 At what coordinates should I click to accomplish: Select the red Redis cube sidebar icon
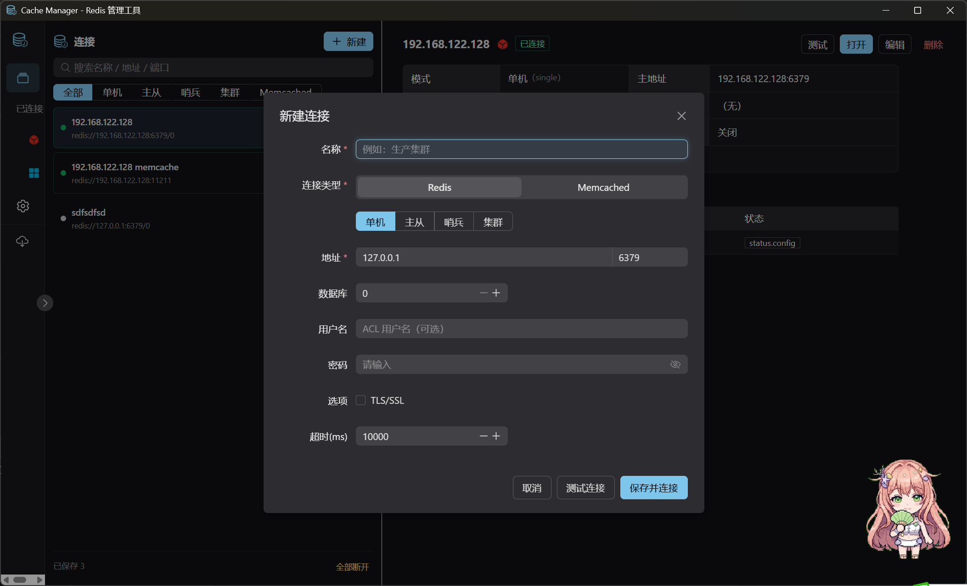(34, 140)
